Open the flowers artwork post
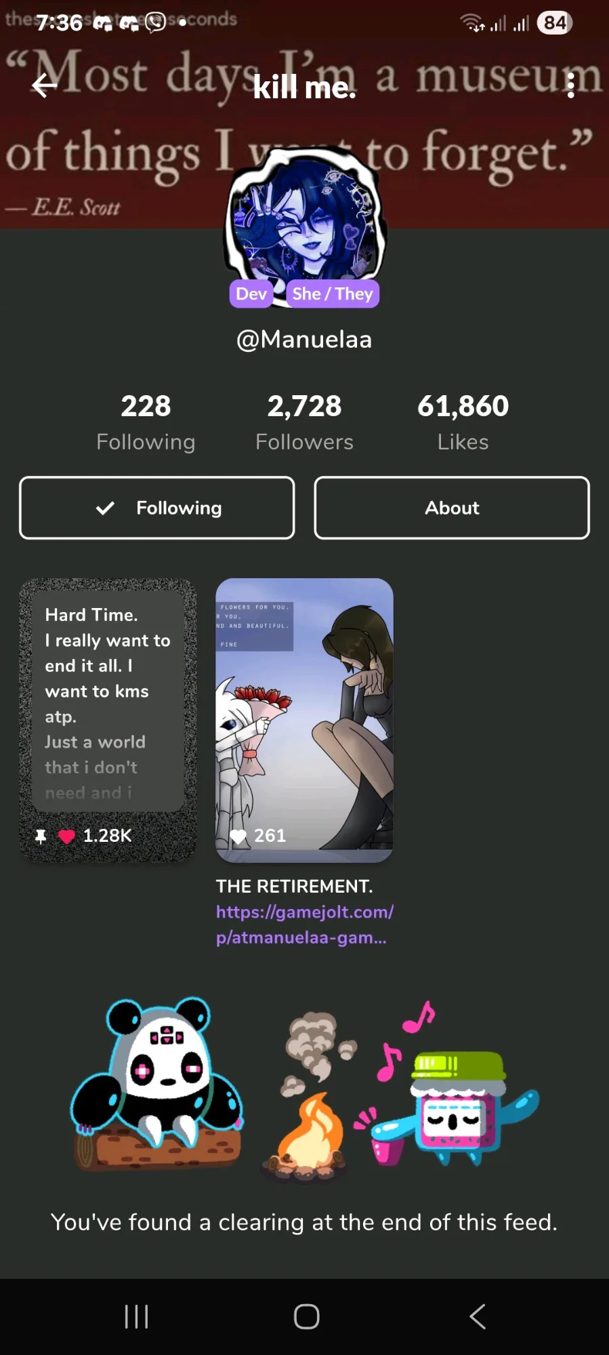This screenshot has width=609, height=1355. coord(304,720)
